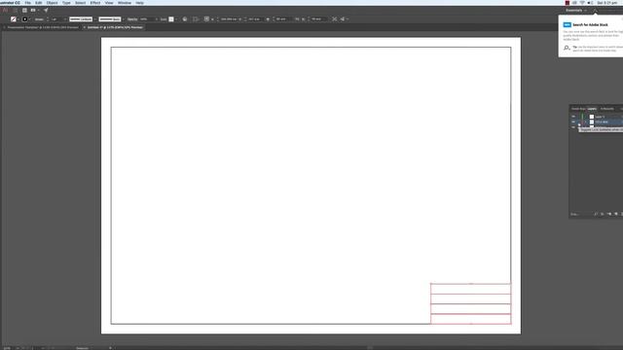The image size is (623, 350).
Task: Toggle visibility of the highlighted layer
Action: [x=573, y=122]
